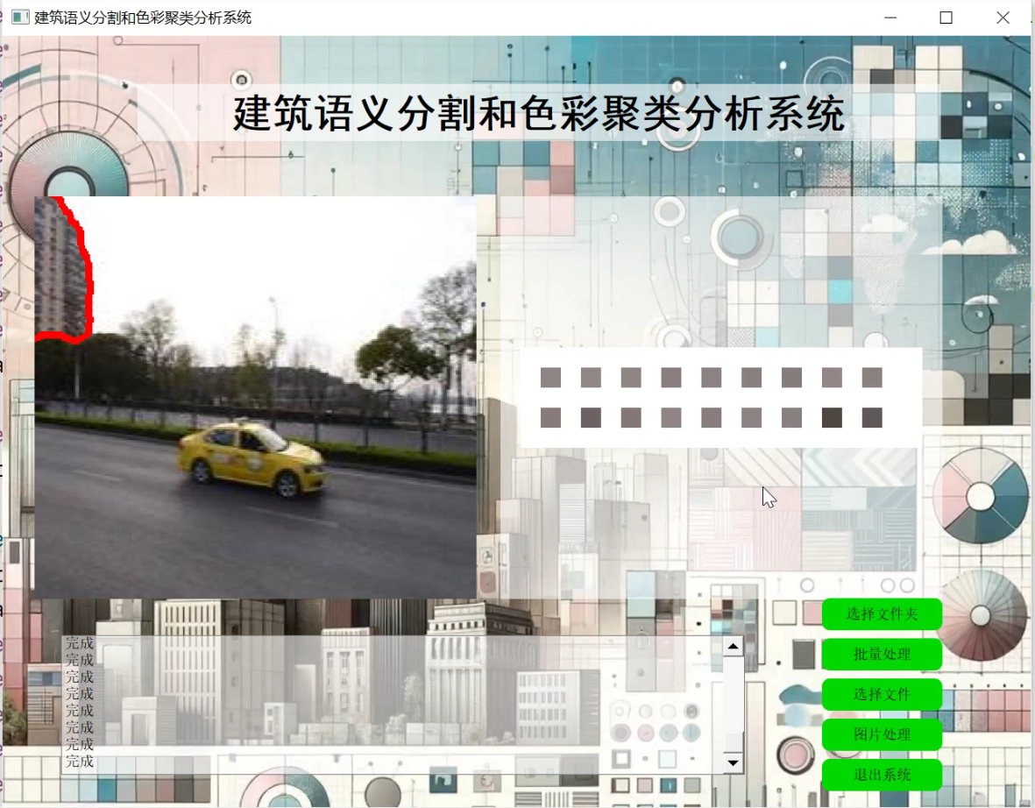Pick the first swatch in the top palette row

(550, 378)
